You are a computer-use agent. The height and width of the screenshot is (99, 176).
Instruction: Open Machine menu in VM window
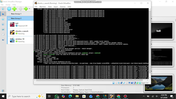pyautogui.click(x=42, y=7)
